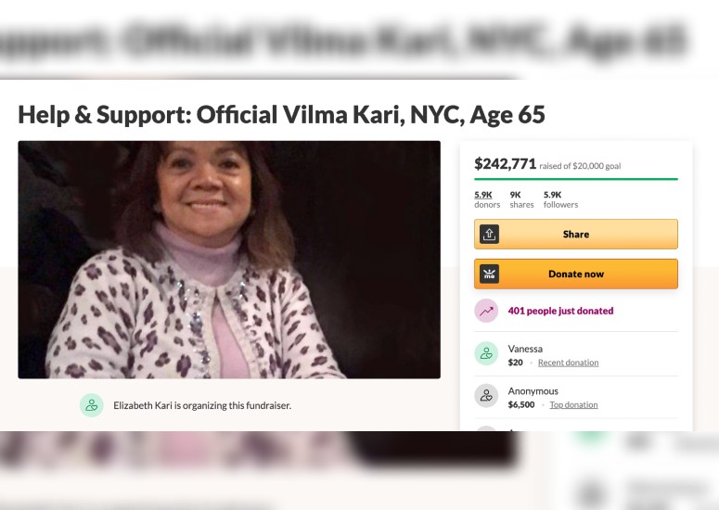
Task: Click the Anonymous gray donor avatar icon
Action: [x=486, y=395]
